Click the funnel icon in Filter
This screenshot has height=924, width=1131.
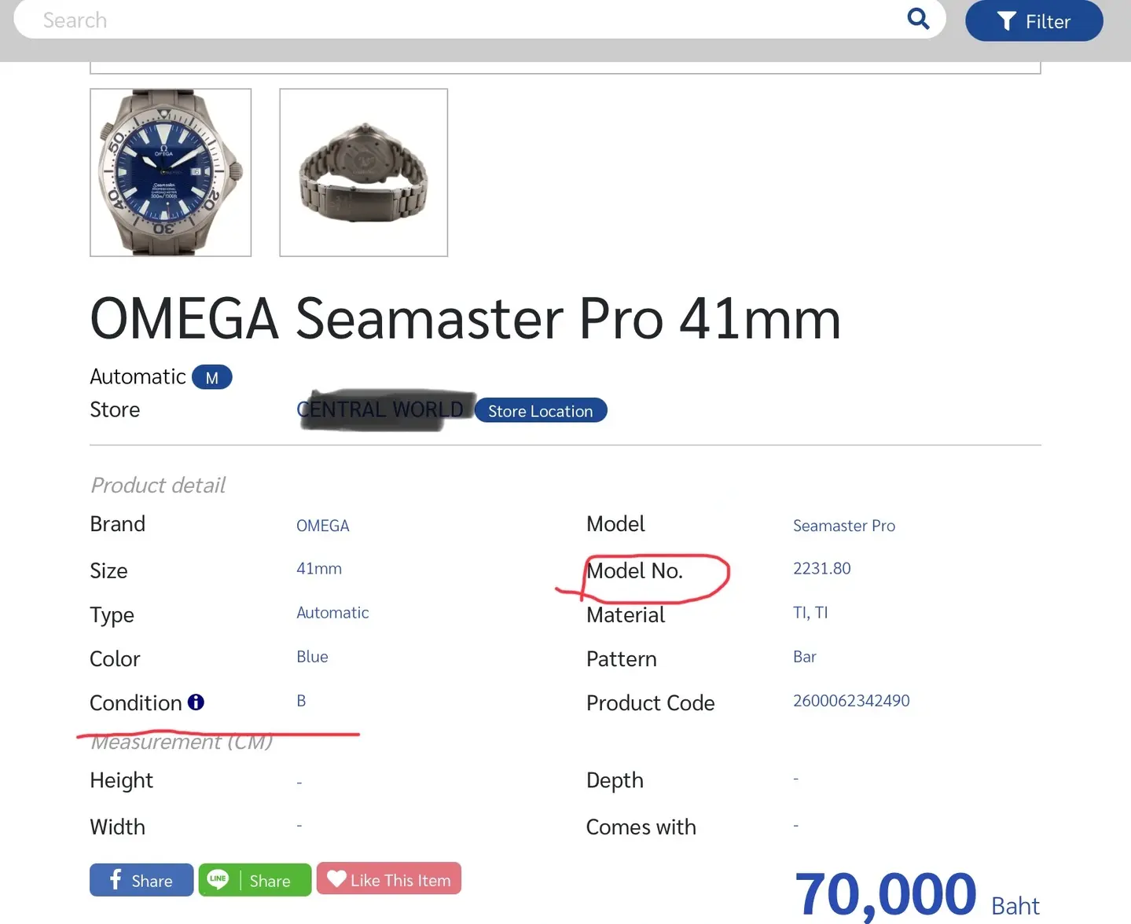[x=1006, y=21]
